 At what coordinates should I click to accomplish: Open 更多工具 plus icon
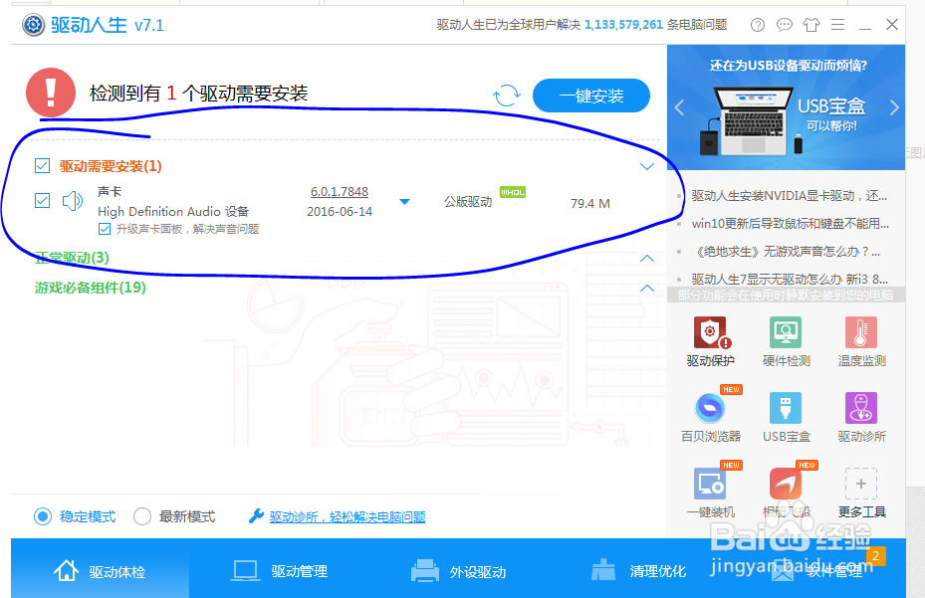coord(861,484)
